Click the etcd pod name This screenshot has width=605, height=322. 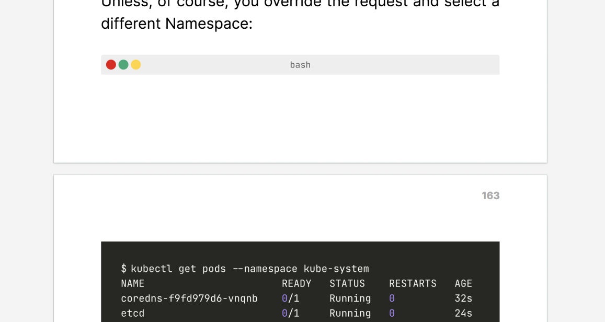pos(132,313)
